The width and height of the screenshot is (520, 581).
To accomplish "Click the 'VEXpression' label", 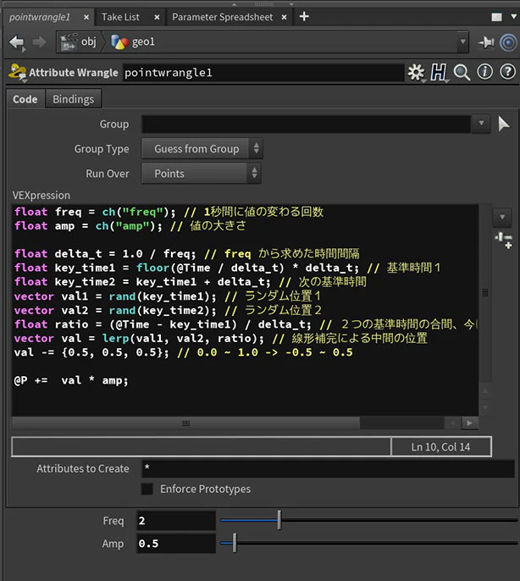I will [41, 196].
